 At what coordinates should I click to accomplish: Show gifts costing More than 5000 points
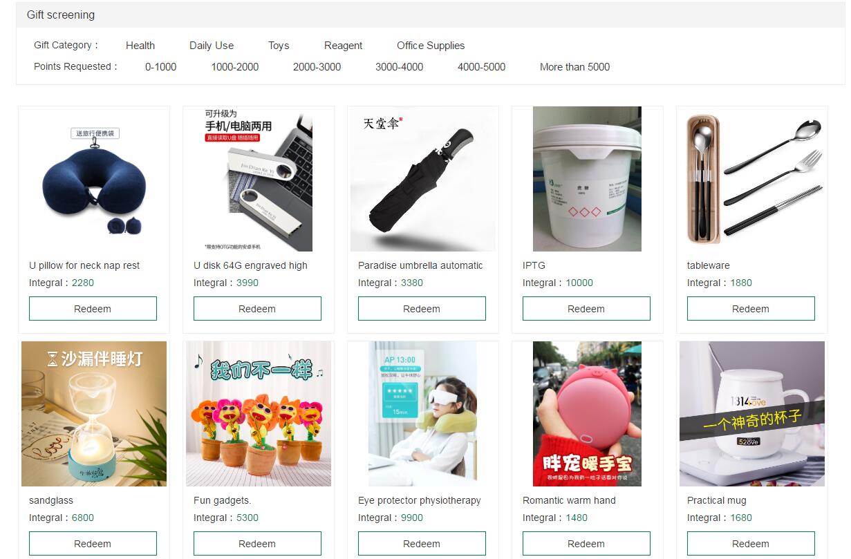pyautogui.click(x=574, y=67)
